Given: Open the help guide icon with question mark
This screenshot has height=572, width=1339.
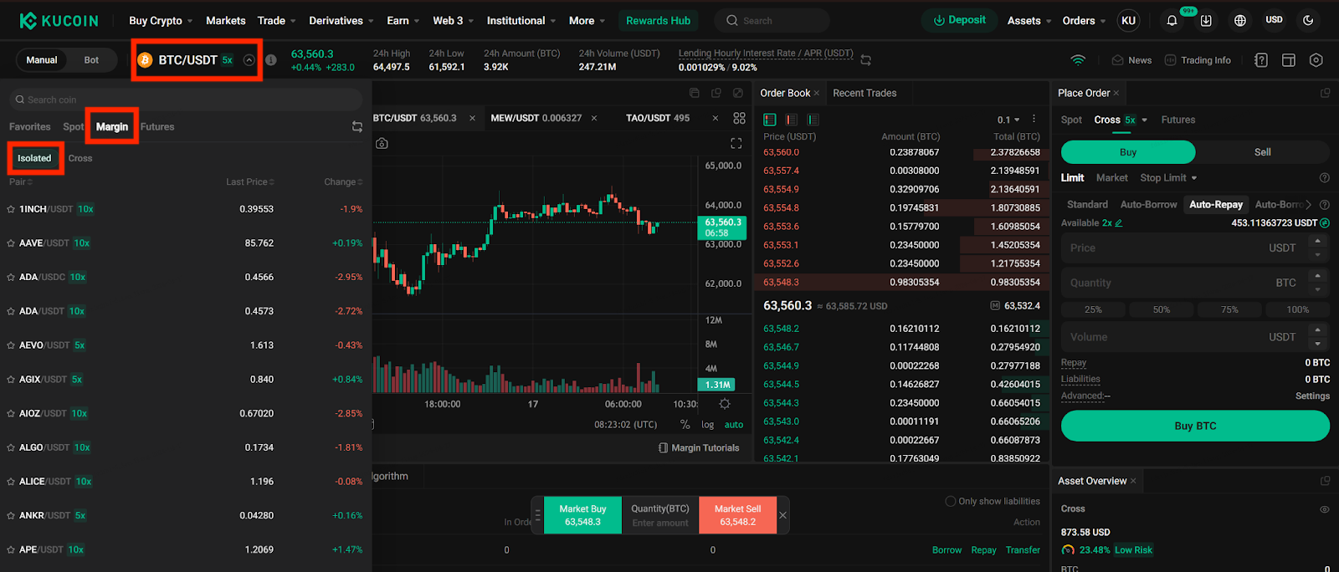Looking at the screenshot, I should click(x=1261, y=60).
